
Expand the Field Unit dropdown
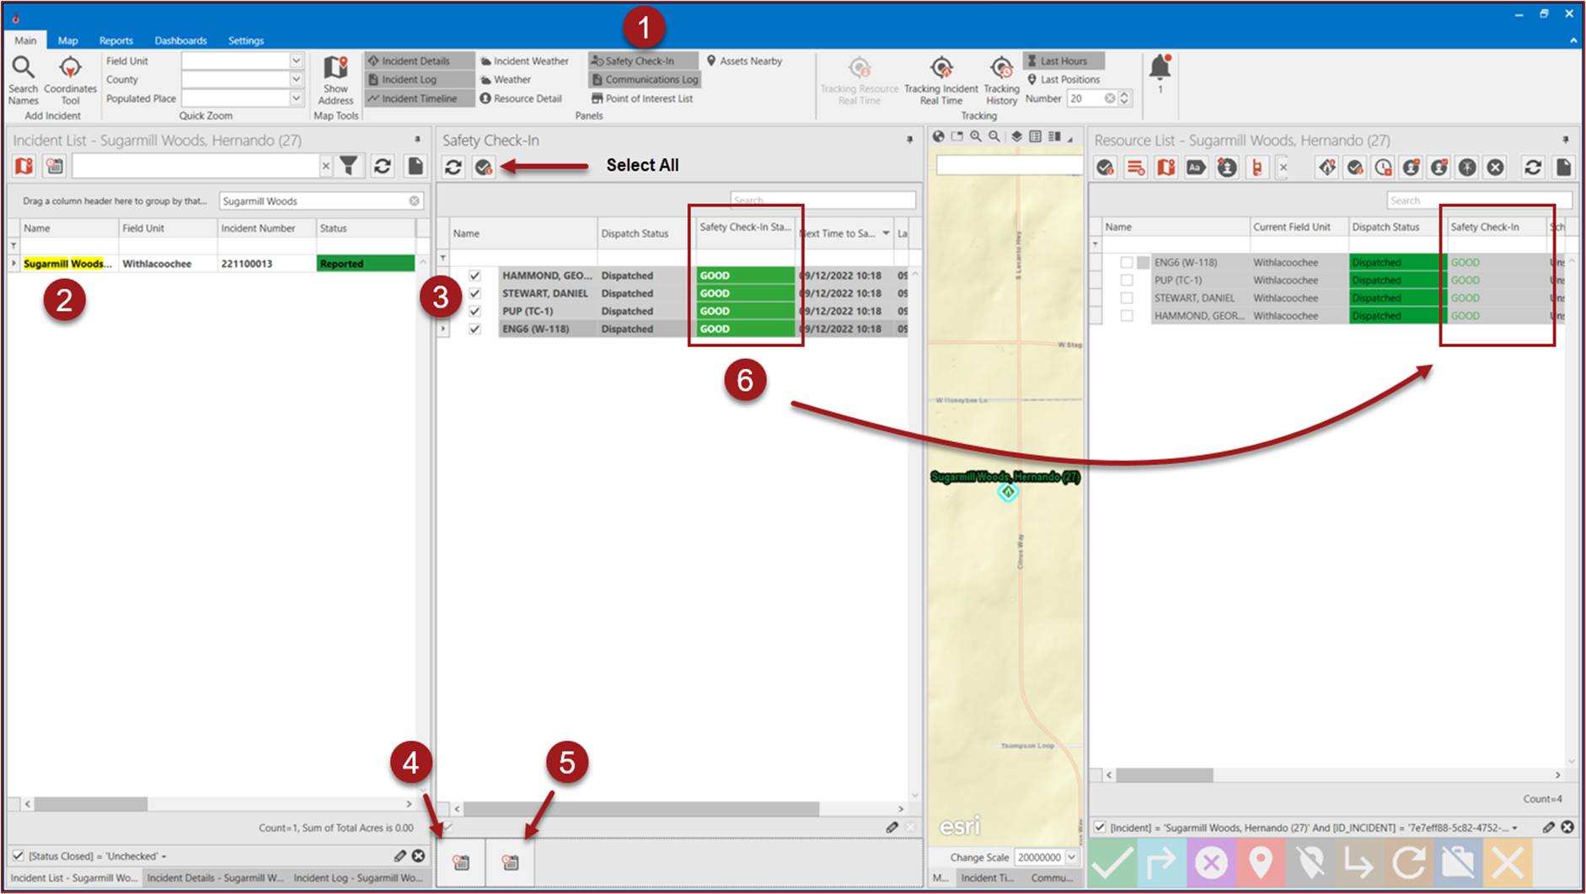point(296,61)
